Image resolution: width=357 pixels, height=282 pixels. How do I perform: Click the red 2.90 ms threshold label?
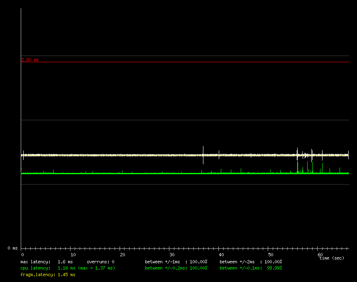pyautogui.click(x=30, y=60)
